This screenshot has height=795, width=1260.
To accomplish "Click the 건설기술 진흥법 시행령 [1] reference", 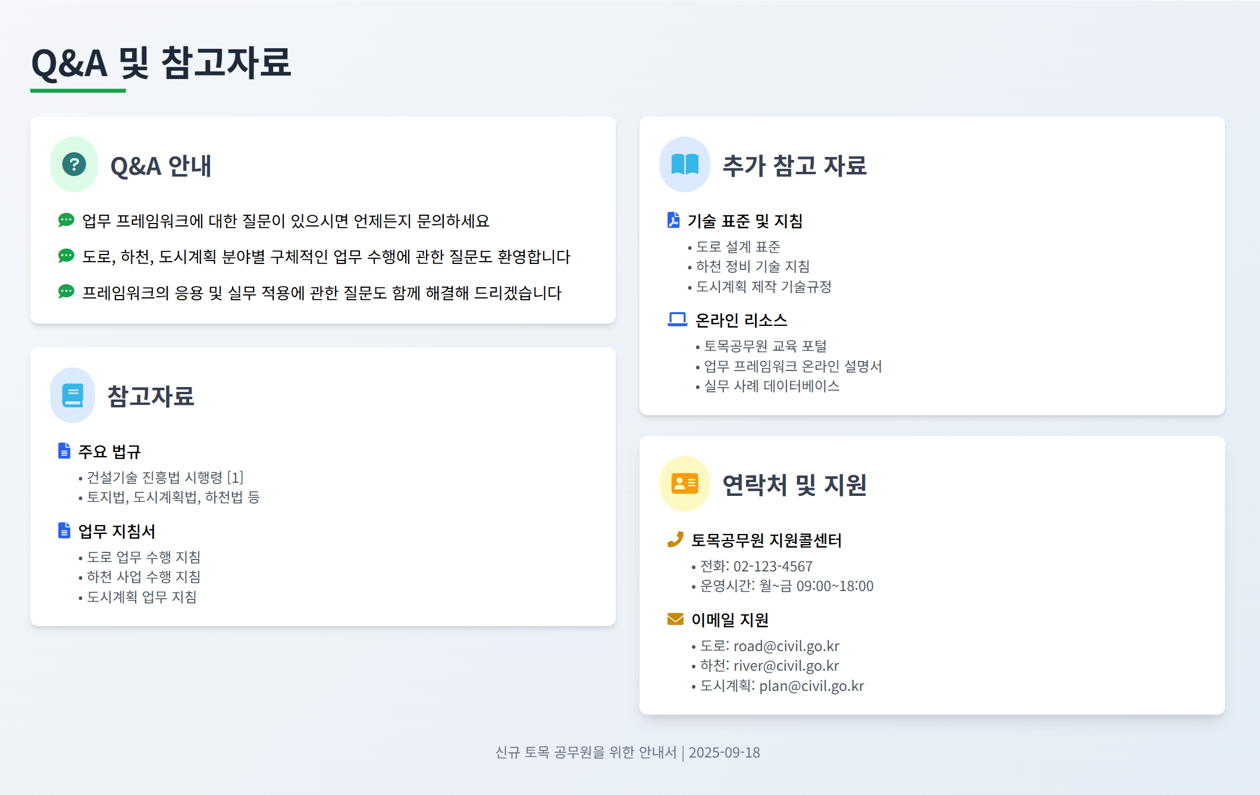I will 165,477.
